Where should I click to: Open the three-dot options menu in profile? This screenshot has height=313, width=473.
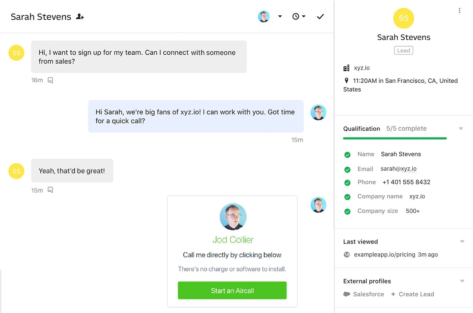point(460,11)
